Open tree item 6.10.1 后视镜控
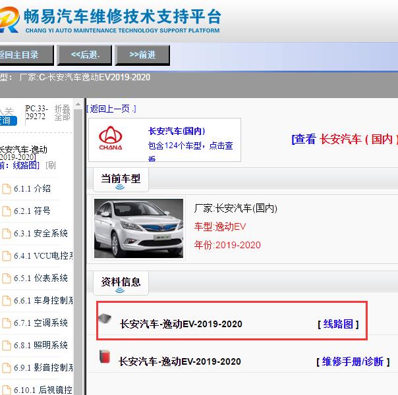398x395 pixels. click(x=43, y=390)
